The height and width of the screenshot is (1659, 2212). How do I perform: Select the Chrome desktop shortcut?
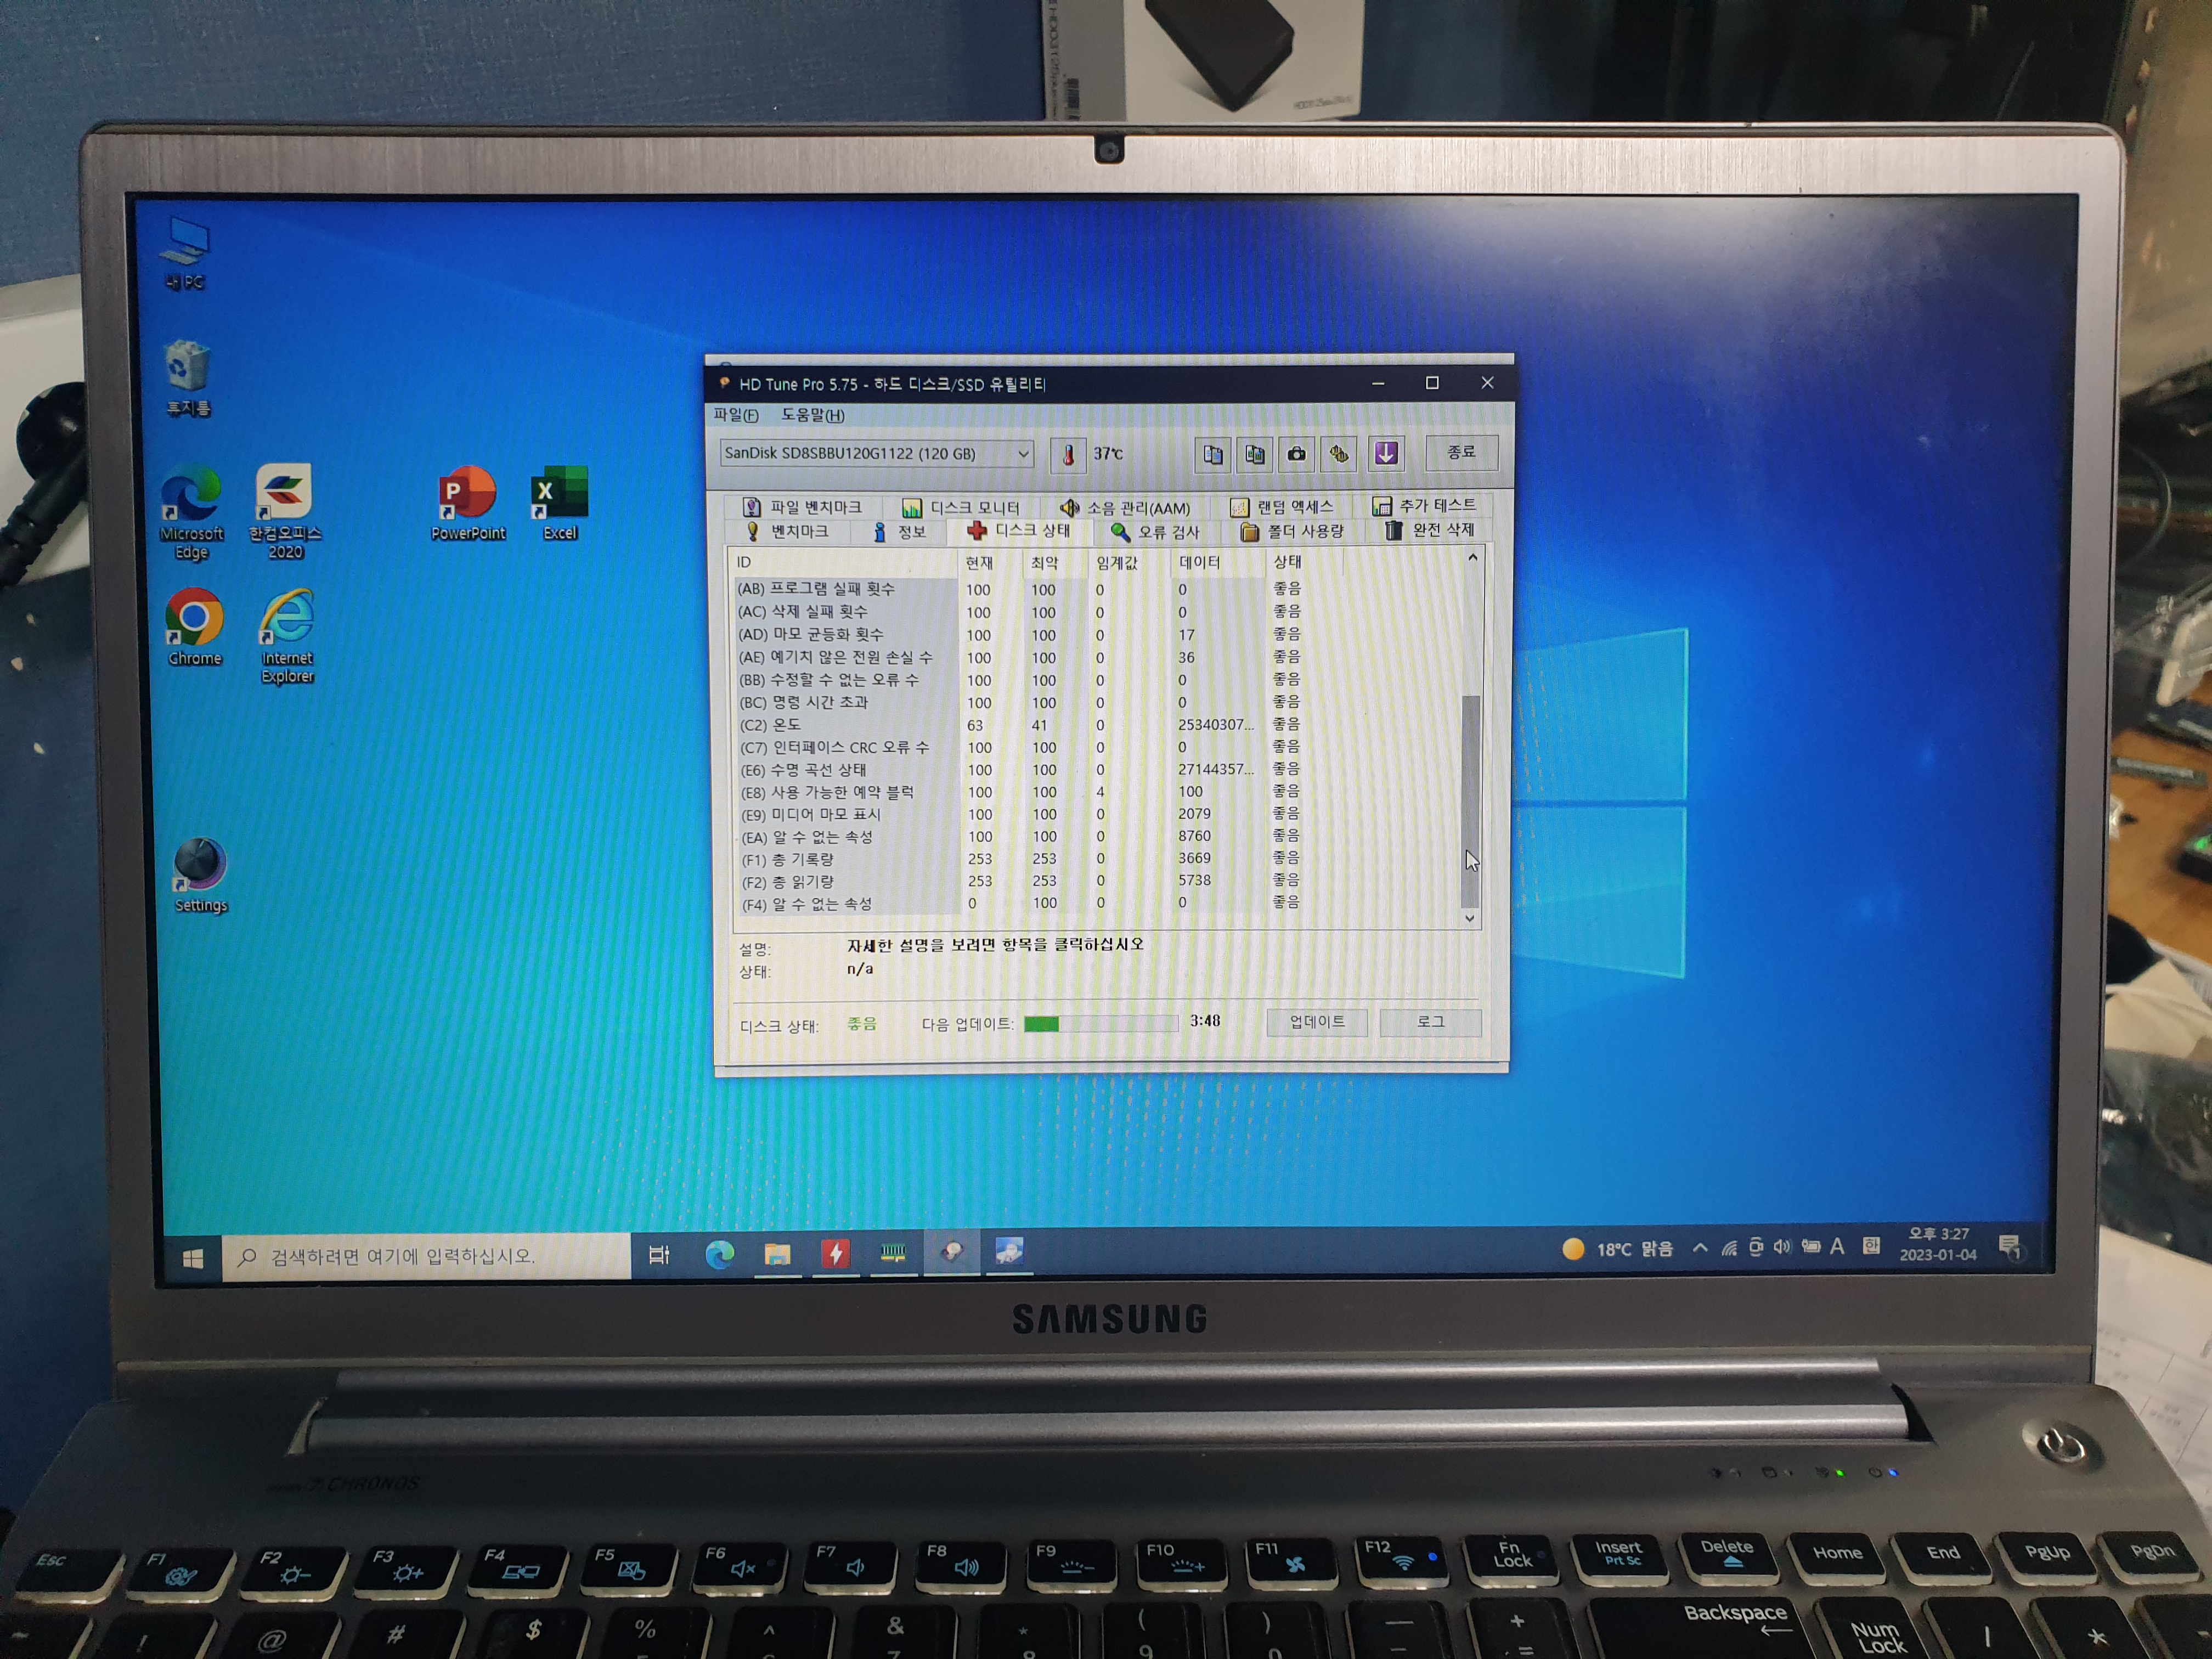[194, 627]
